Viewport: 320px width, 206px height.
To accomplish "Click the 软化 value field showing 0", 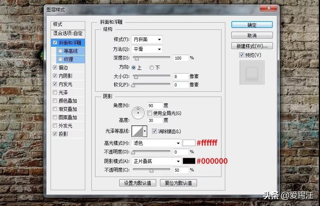I will [x=181, y=85].
